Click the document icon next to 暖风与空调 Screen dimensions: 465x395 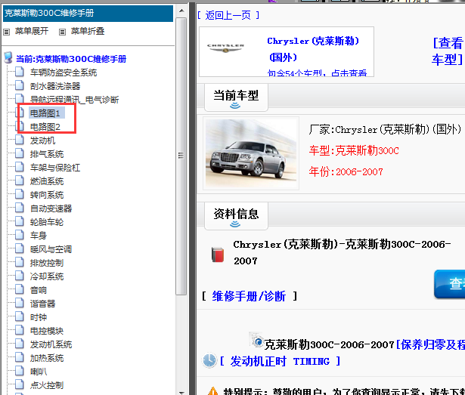pos(20,248)
